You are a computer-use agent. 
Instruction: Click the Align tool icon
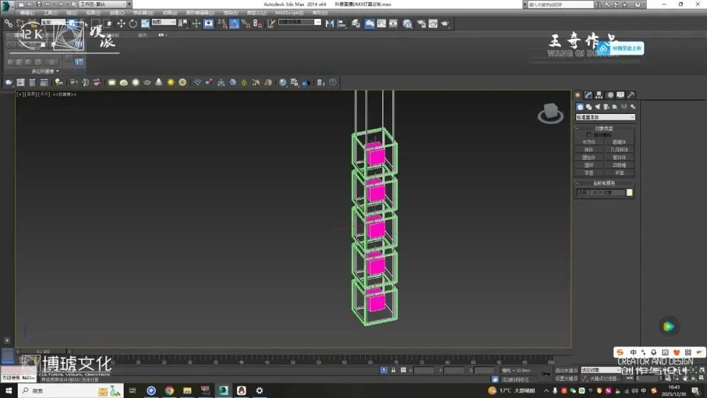pyautogui.click(x=342, y=24)
